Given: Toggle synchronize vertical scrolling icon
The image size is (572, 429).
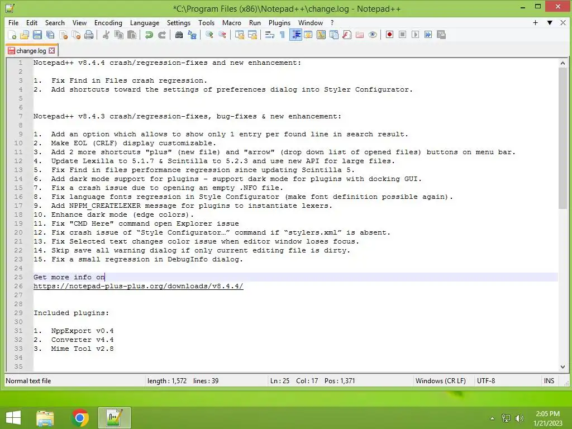Looking at the screenshot, I should 239,35.
